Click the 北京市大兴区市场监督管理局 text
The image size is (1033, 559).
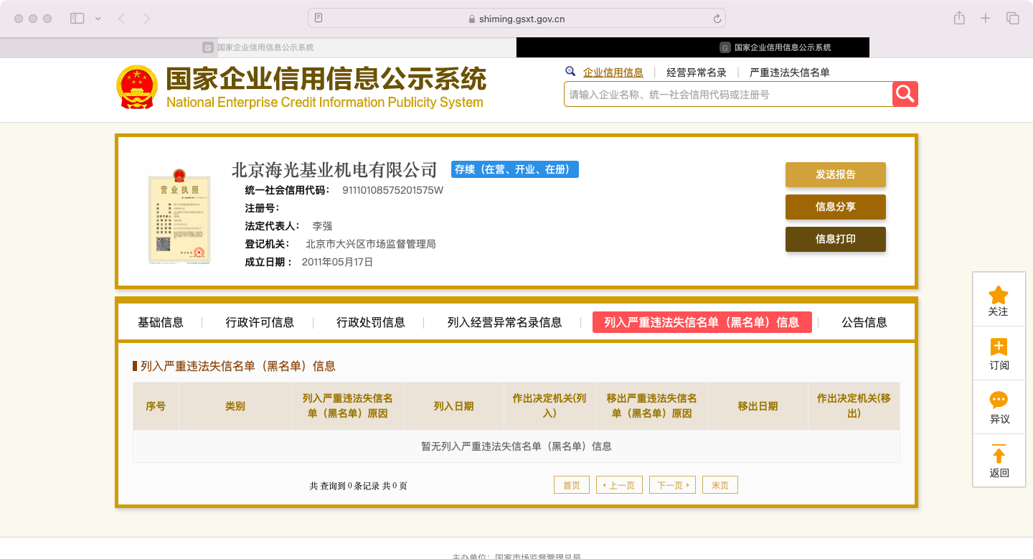tap(371, 244)
